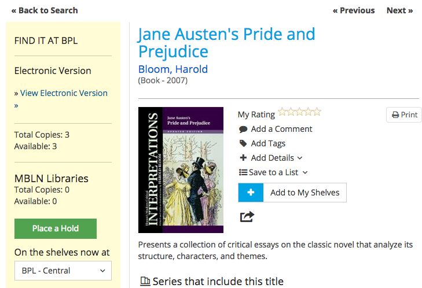Click the tag icon beside Add Tags
This screenshot has width=422, height=288.
tap(243, 143)
